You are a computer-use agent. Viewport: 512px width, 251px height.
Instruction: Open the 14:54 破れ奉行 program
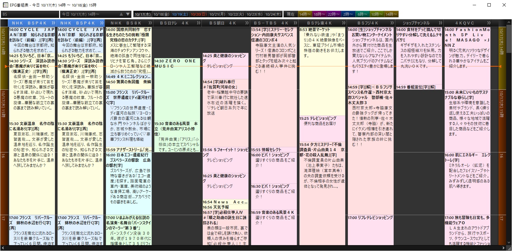225,113
